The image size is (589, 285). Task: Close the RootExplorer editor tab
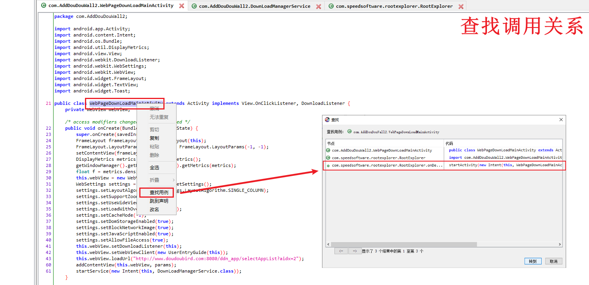pyautogui.click(x=461, y=6)
